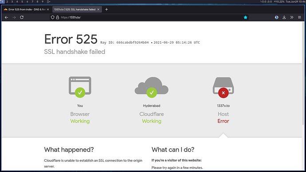Image resolution: width=306 pixels, height=172 pixels.
Task: Click the Cloudflare cloud status icon
Action: [152, 87]
